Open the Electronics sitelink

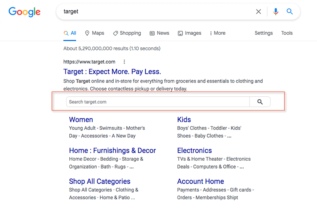point(195,150)
